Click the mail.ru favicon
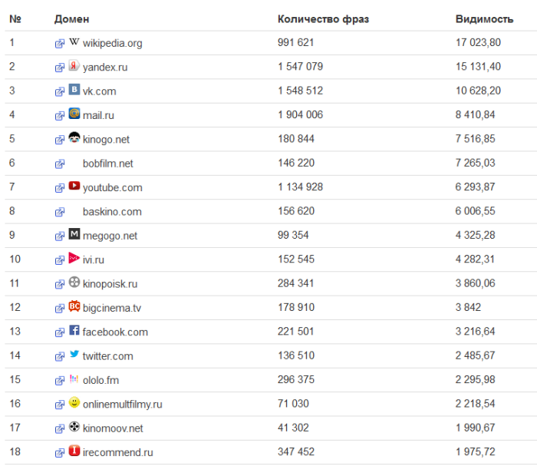537x466 pixels. pyautogui.click(x=74, y=114)
